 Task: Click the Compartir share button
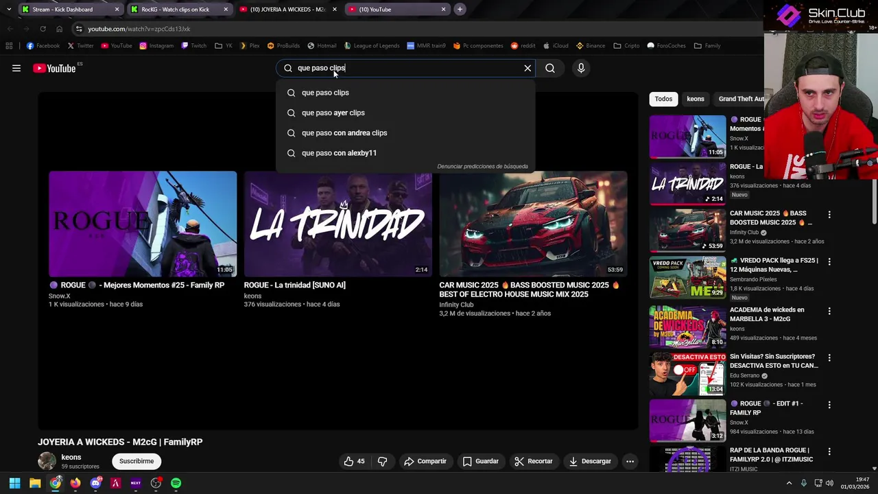click(x=425, y=461)
